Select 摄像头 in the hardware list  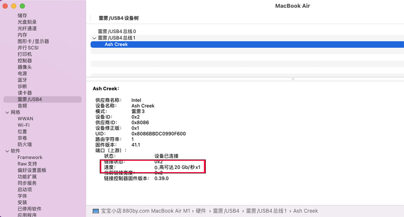(x=25, y=67)
